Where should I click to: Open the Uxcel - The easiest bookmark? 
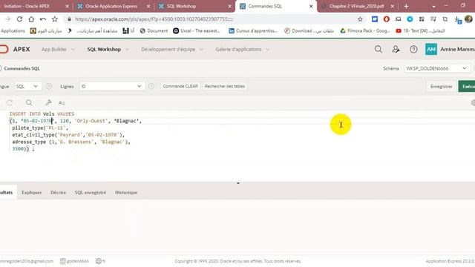(x=197, y=31)
